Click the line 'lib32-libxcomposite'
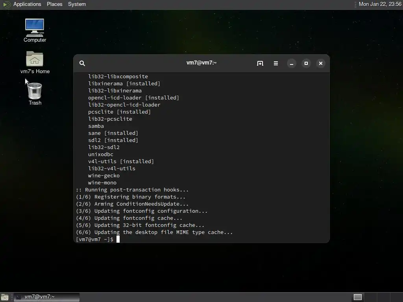This screenshot has height=302, width=403. [118, 77]
